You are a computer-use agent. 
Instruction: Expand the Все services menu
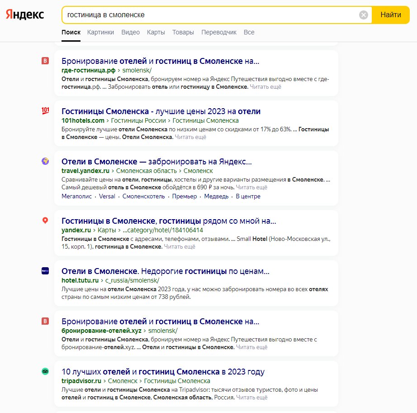coord(249,32)
